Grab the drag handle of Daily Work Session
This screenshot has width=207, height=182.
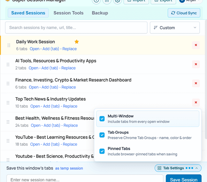[x=9, y=45]
